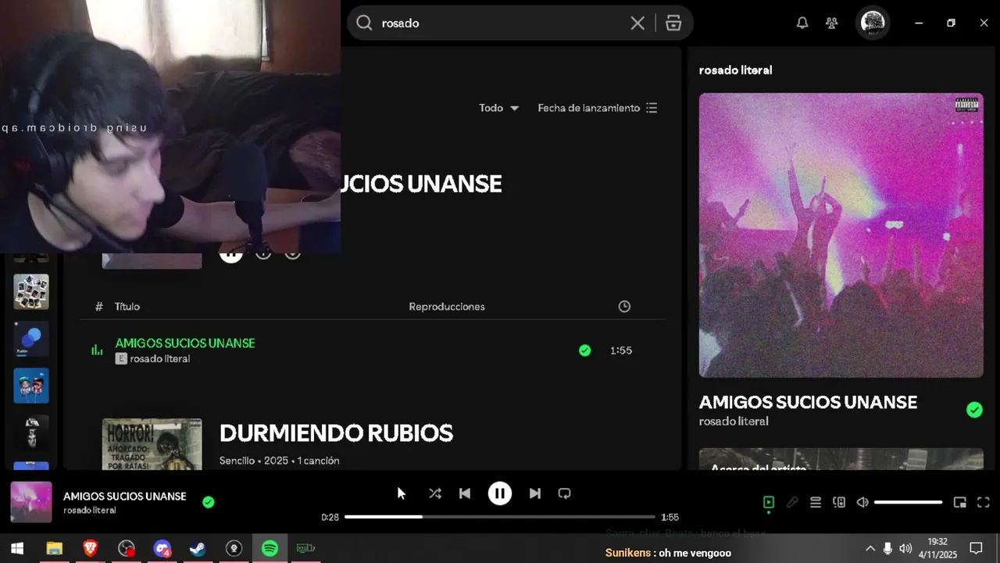The image size is (1000, 563).
Task: Open the Windows Action Center notifications
Action: [976, 549]
